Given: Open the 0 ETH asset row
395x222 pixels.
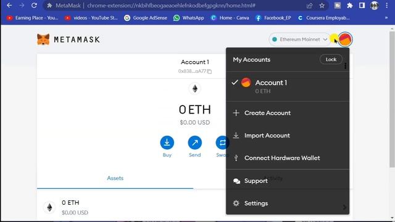Looking at the screenshot, I should tap(131, 207).
